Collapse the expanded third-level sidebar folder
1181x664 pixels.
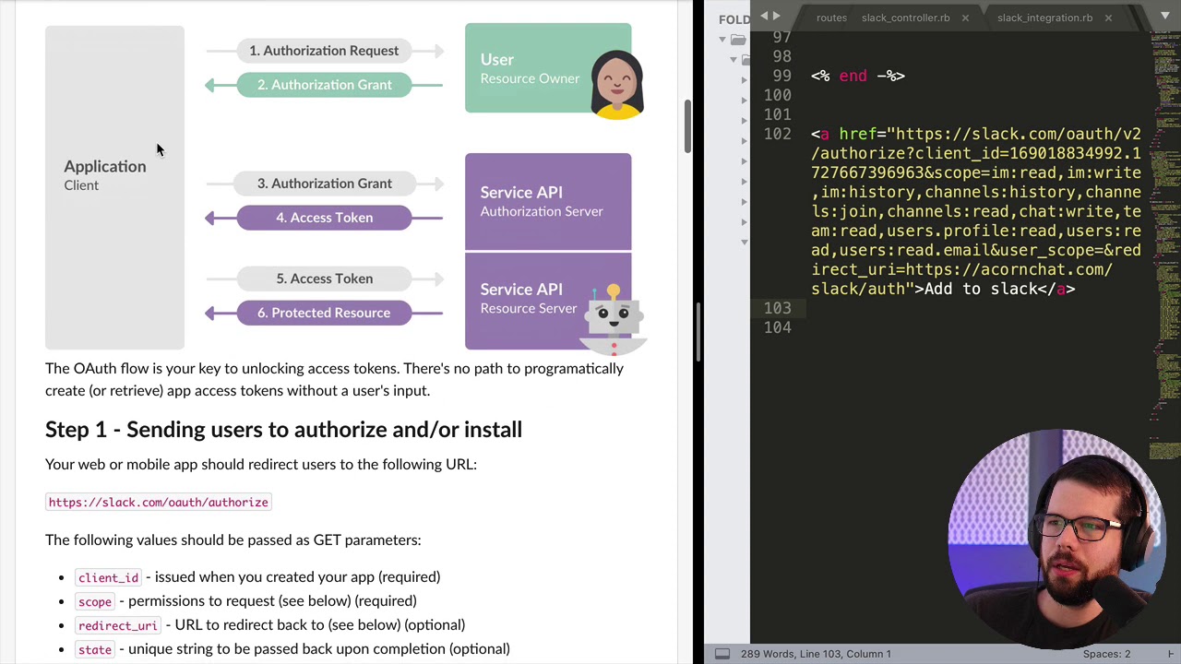pyautogui.click(x=745, y=242)
